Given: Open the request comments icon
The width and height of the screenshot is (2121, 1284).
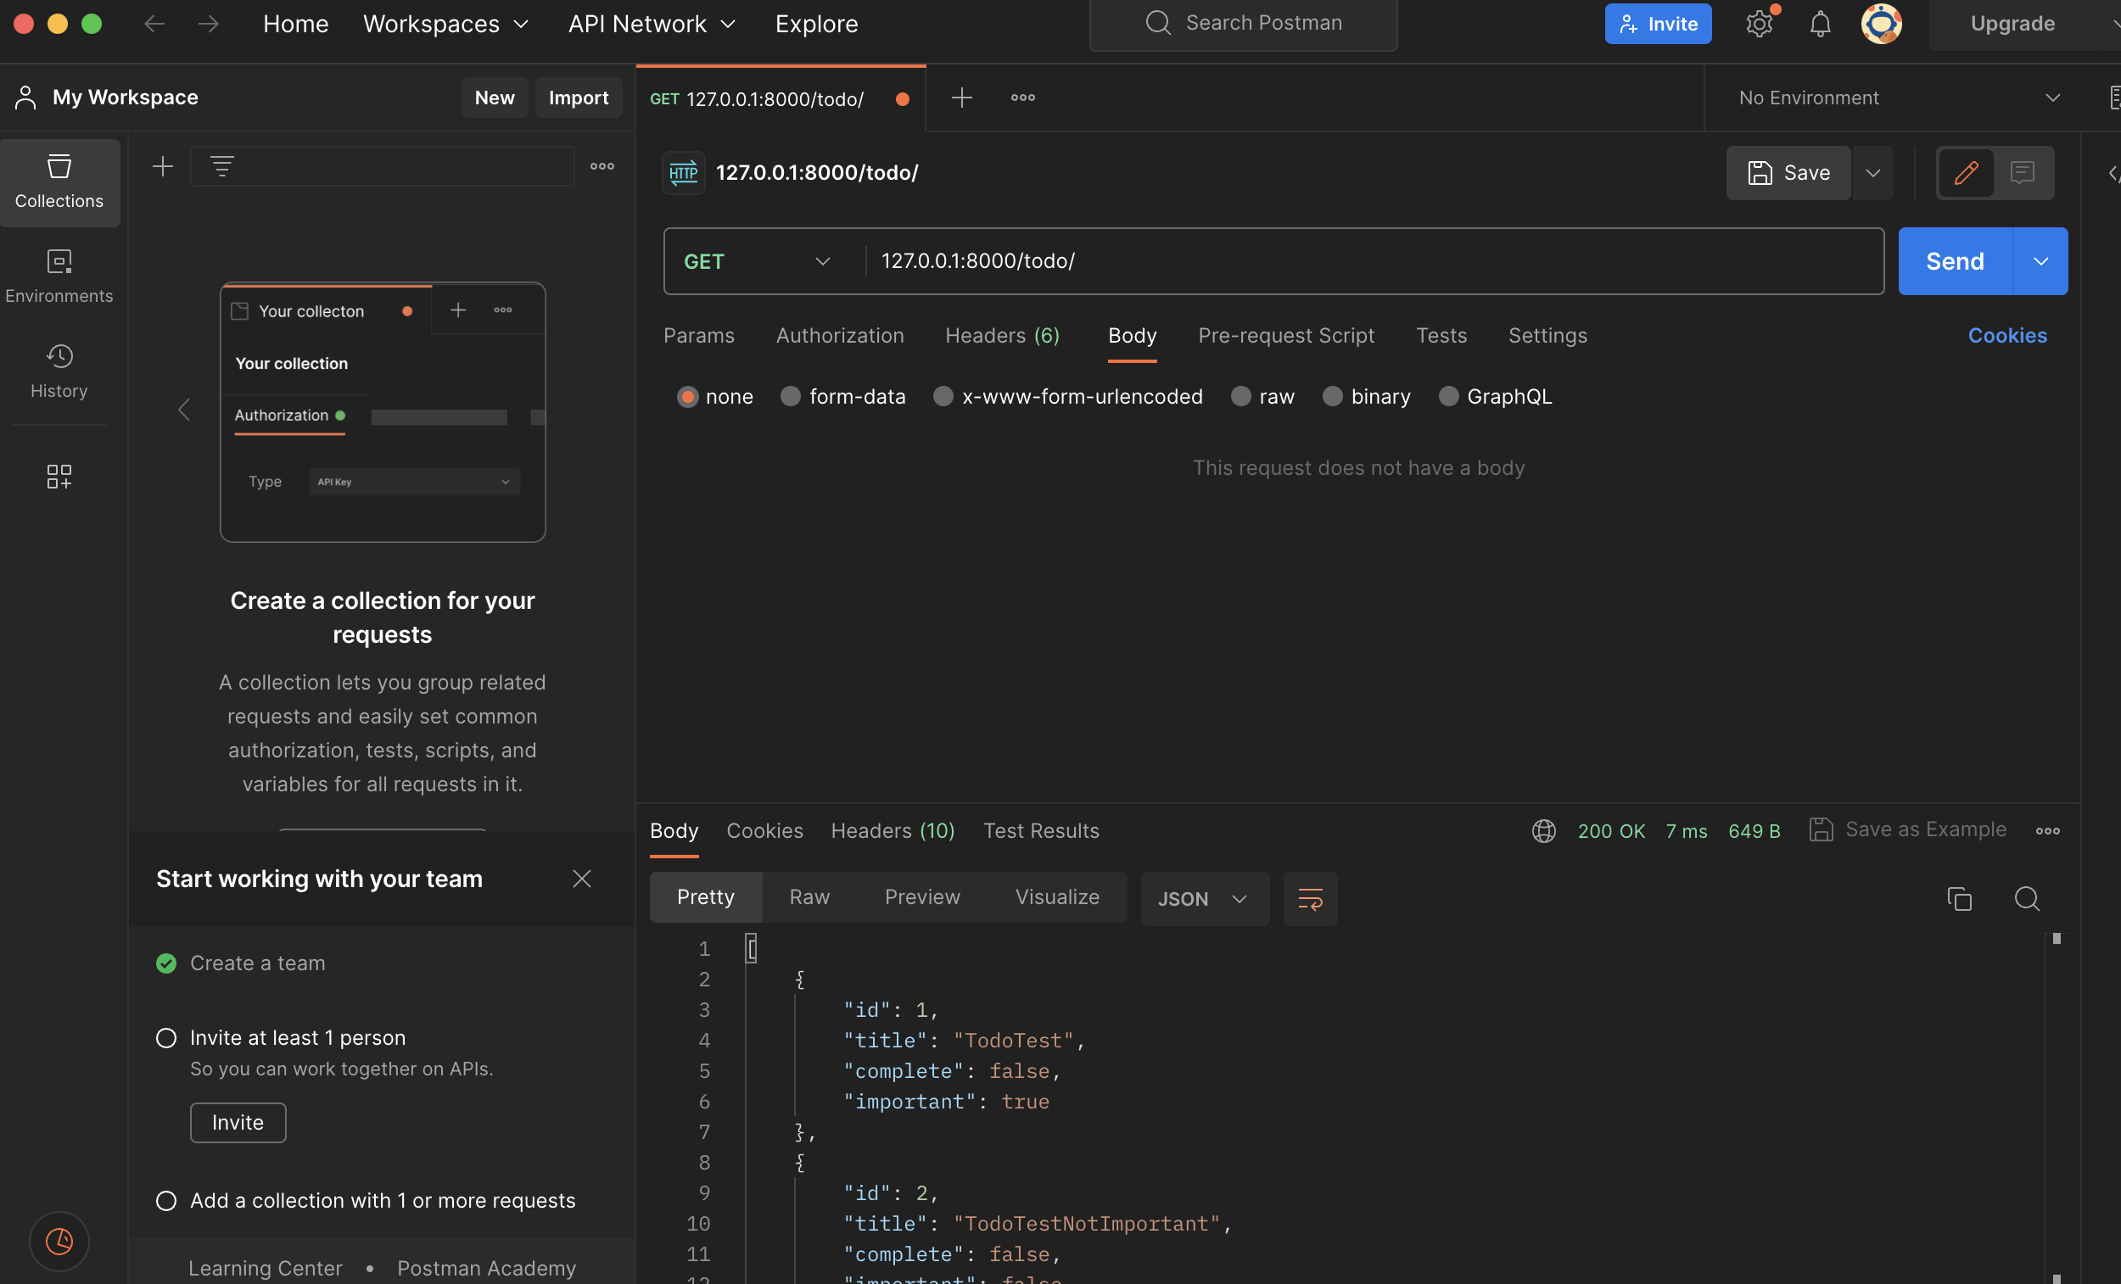Looking at the screenshot, I should click(2022, 173).
